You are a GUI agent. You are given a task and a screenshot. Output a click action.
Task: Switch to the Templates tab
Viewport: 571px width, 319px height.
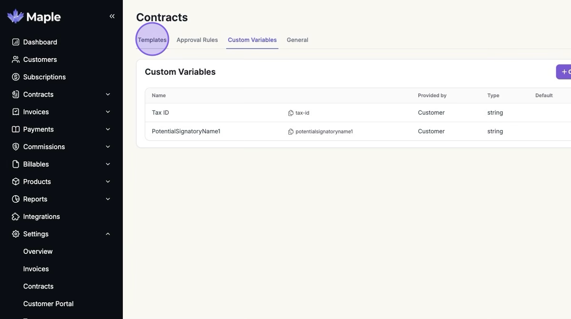(152, 40)
